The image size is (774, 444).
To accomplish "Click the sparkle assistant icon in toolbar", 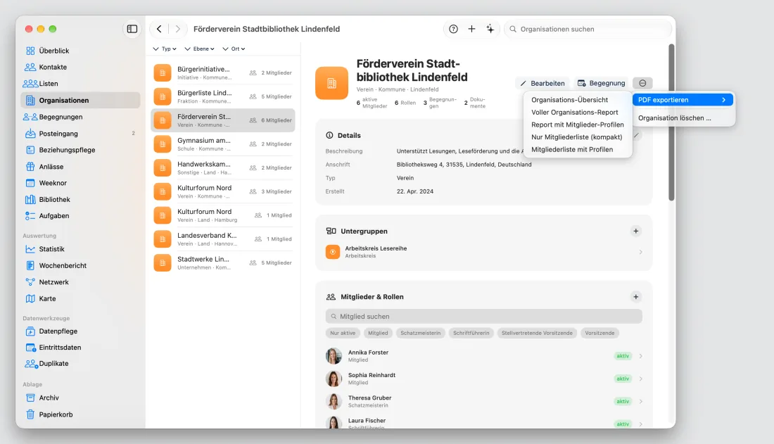I will [x=490, y=29].
